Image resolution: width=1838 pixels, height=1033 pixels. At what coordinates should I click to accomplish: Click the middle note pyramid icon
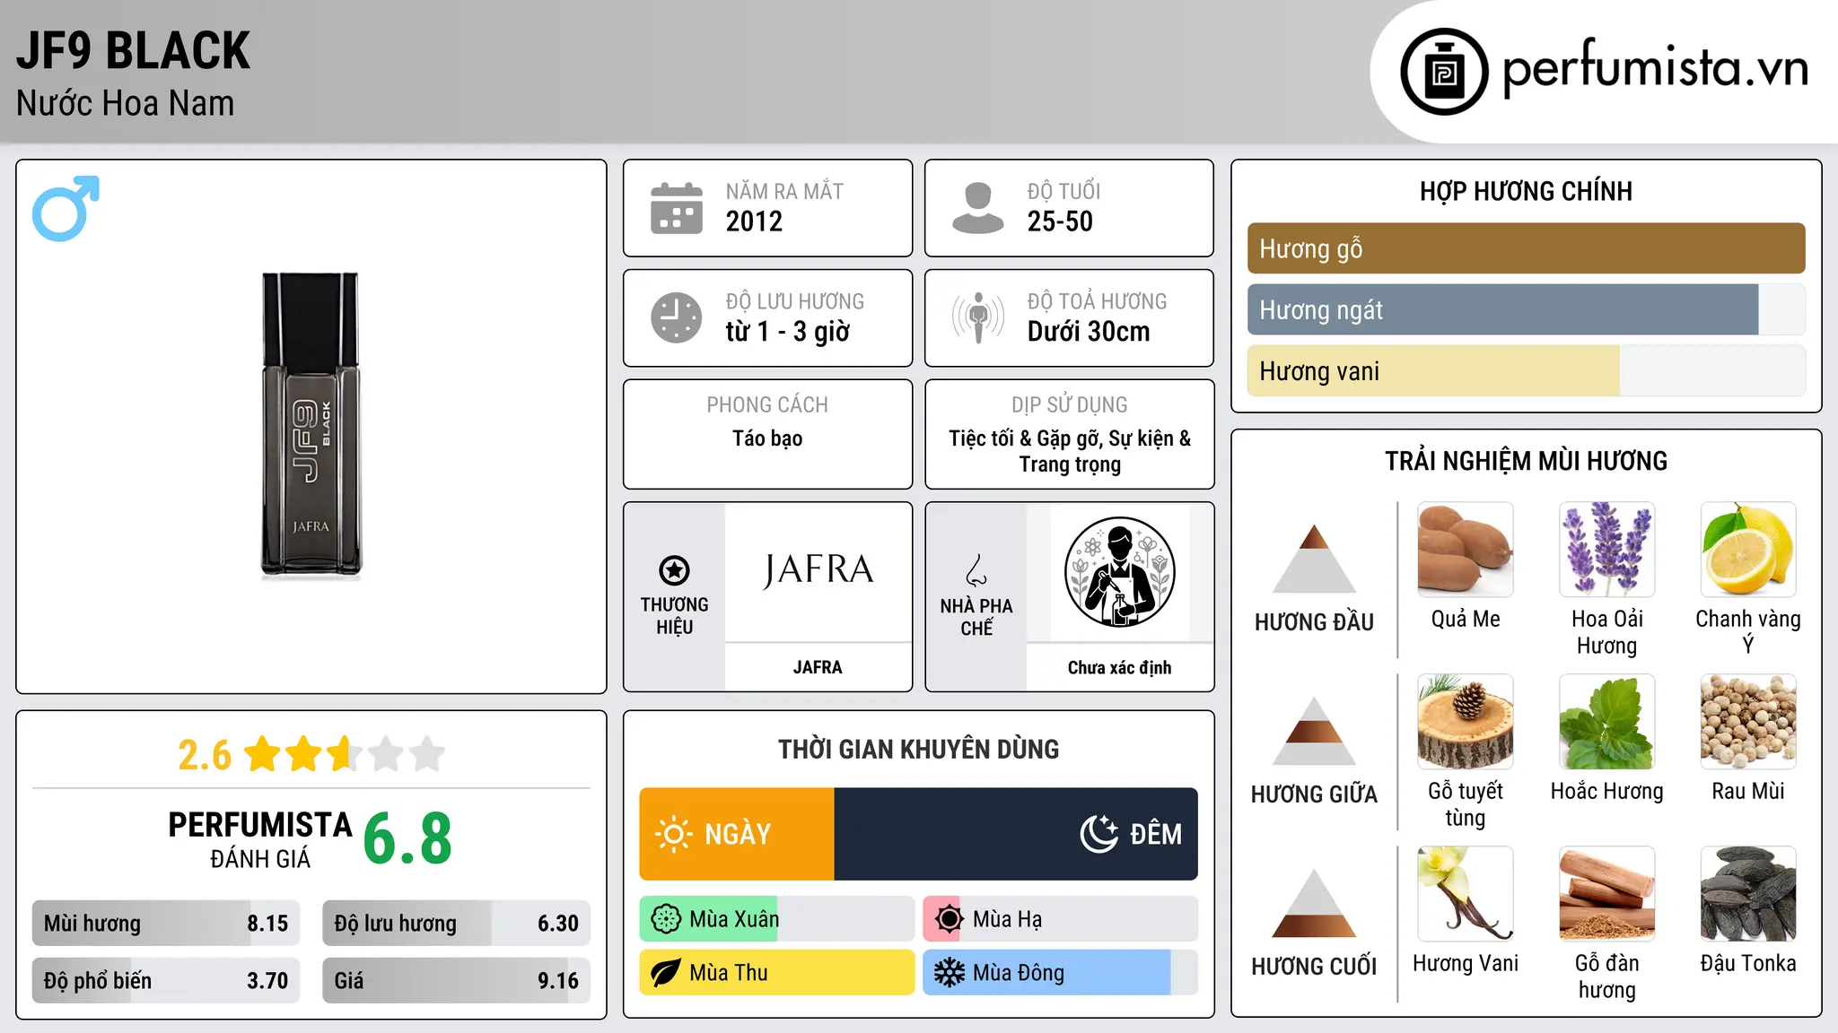pyautogui.click(x=1315, y=731)
